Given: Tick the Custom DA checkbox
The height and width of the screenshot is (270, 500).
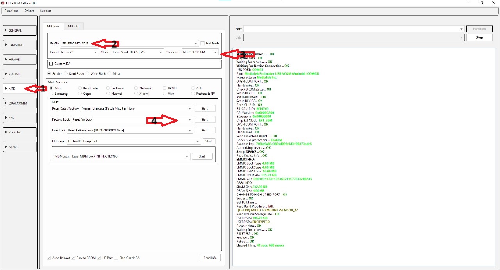Looking at the screenshot, I should click(51, 64).
